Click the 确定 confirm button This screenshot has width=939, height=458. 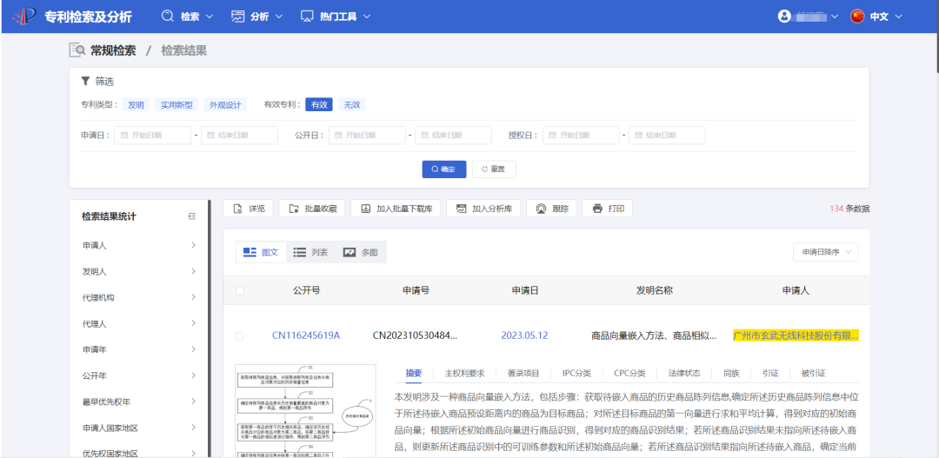[443, 169]
